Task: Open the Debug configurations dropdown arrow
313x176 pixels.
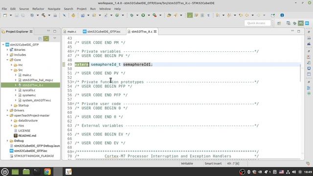Action: point(137,15)
